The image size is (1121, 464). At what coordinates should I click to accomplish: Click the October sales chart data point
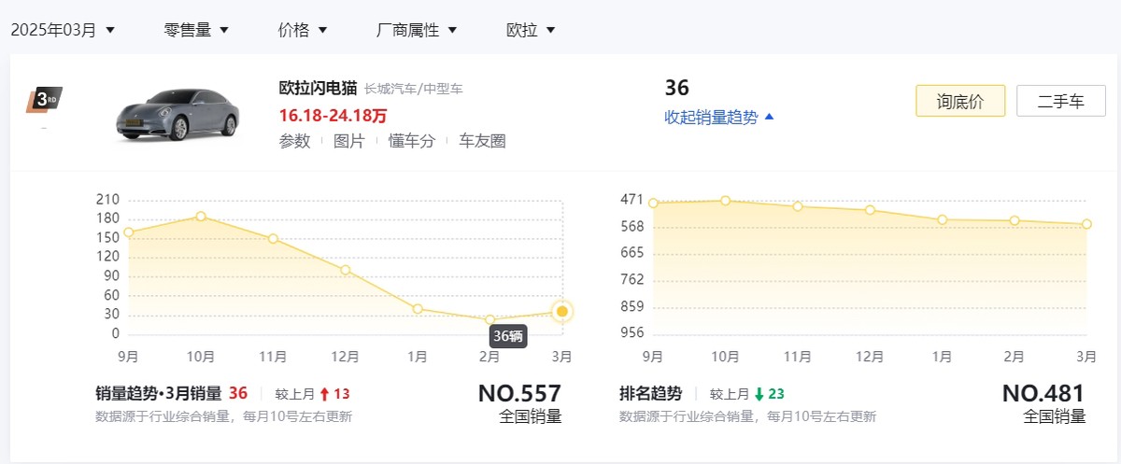(x=201, y=217)
